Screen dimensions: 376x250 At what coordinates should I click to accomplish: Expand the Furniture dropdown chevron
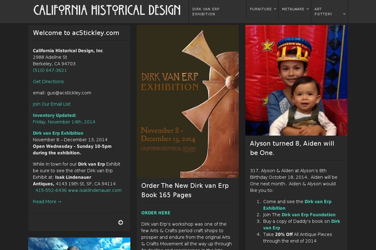tap(275, 9)
